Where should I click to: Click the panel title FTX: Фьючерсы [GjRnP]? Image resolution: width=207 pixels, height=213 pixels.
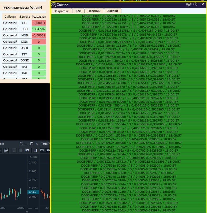(23, 8)
